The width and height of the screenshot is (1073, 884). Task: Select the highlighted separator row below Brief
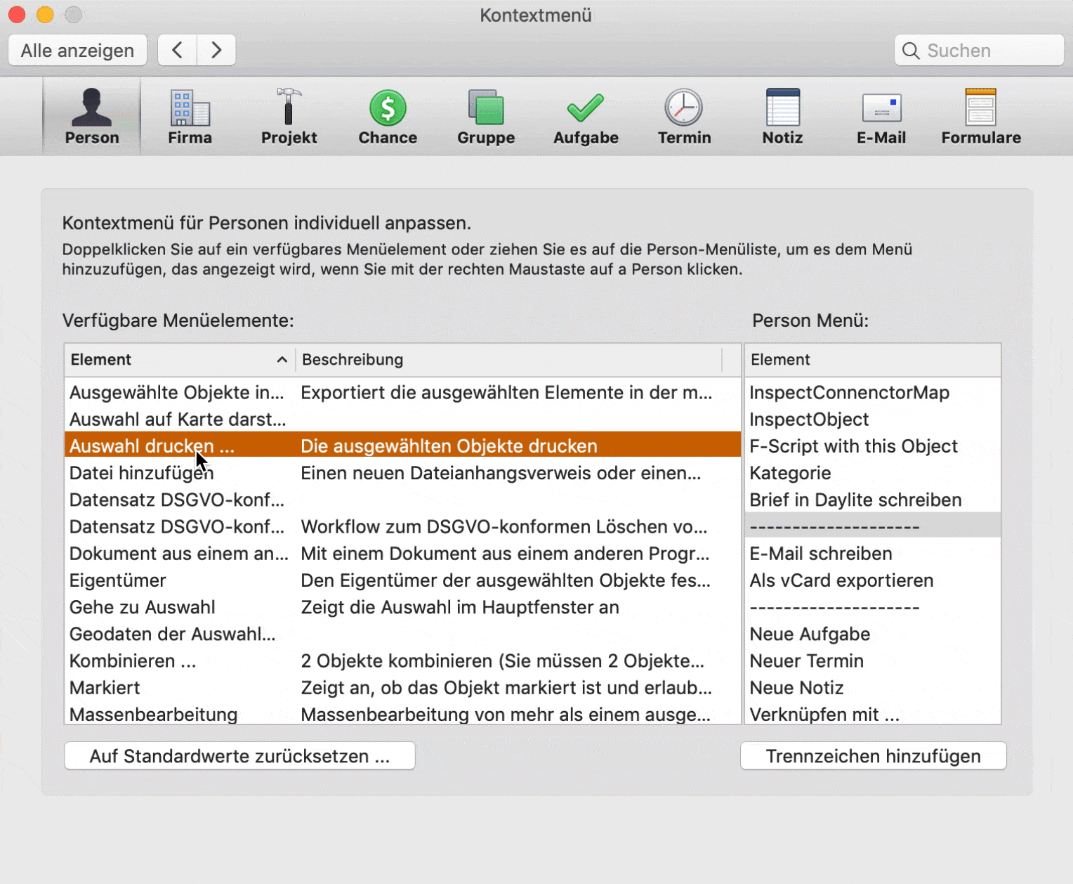pos(872,526)
